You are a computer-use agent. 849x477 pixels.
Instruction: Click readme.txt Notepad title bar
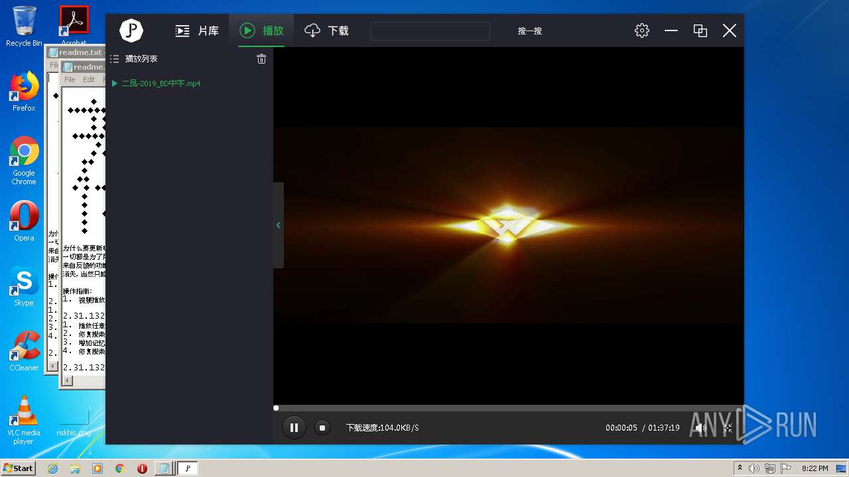point(83,67)
